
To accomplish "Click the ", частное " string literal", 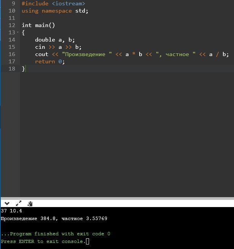I will [x=175, y=54].
